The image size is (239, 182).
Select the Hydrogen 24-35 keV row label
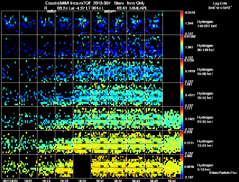pos(205,120)
